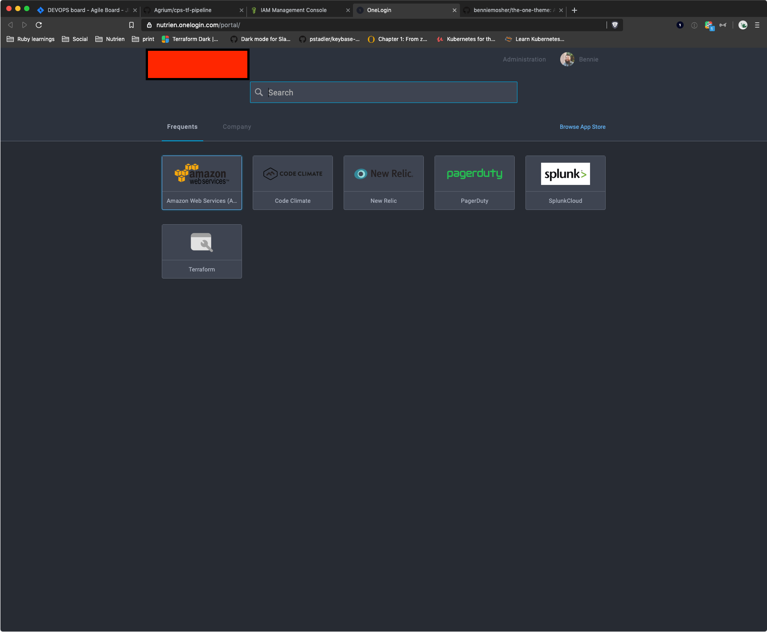Click the dark circular extension icon with 1

coord(680,25)
